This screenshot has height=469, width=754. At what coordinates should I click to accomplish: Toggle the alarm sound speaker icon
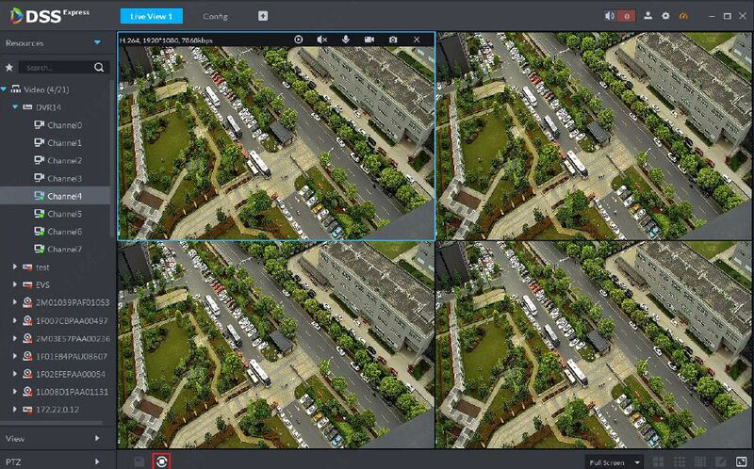[x=610, y=16]
